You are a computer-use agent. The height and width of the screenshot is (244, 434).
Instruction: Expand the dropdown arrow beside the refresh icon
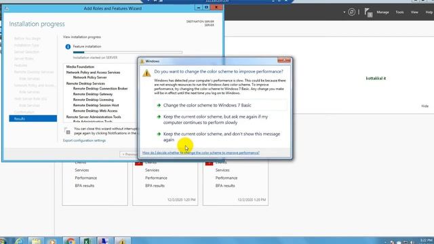coord(344,12)
